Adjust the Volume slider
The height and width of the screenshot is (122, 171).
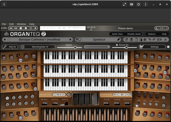[x=69, y=48]
